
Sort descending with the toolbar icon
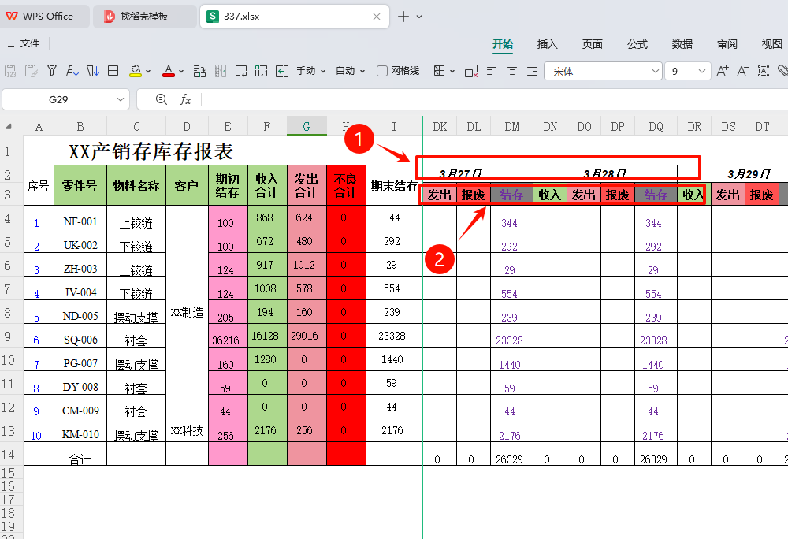(x=93, y=72)
